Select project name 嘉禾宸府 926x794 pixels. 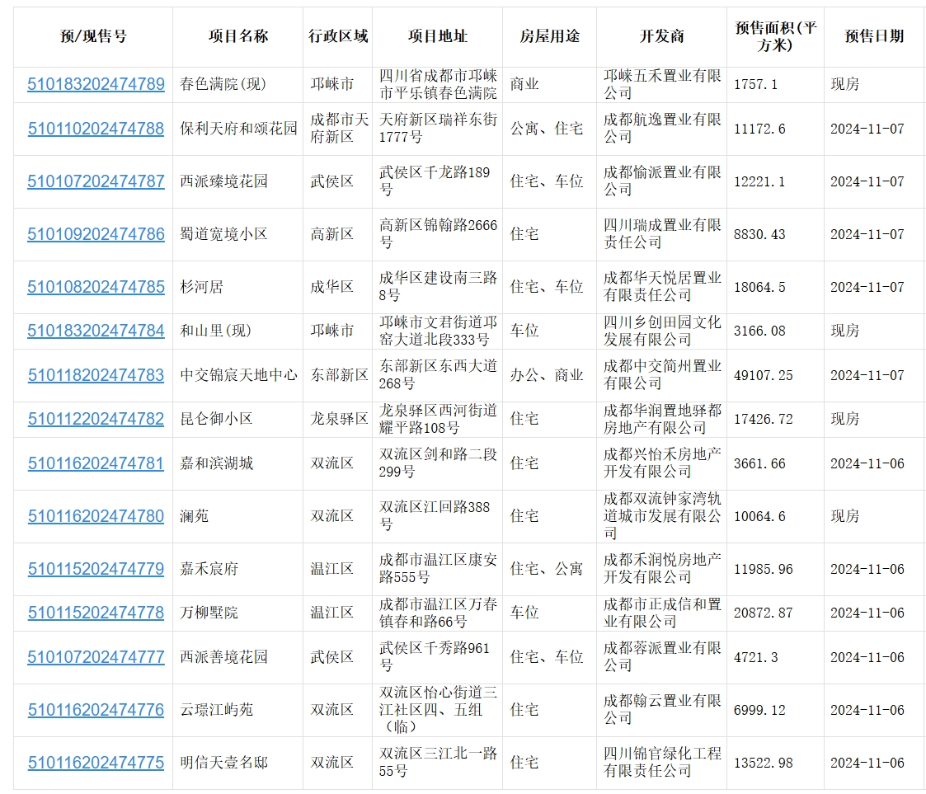(x=209, y=569)
